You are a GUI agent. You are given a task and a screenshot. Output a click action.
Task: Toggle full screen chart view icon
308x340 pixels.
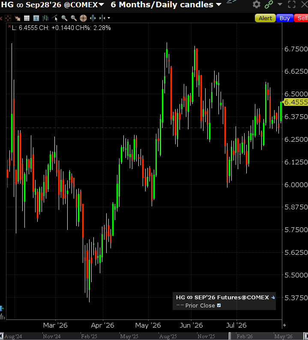pyautogui.click(x=292, y=4)
